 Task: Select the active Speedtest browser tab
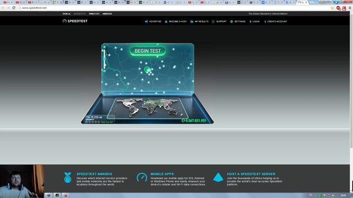tap(302, 2)
